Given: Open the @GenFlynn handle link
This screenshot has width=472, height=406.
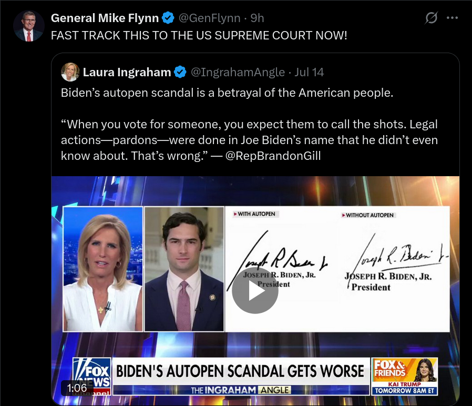Looking at the screenshot, I should [210, 18].
